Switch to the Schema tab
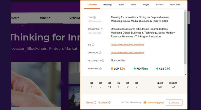The height and width of the screenshot is (110, 201). pyautogui.click(x=160, y=5)
